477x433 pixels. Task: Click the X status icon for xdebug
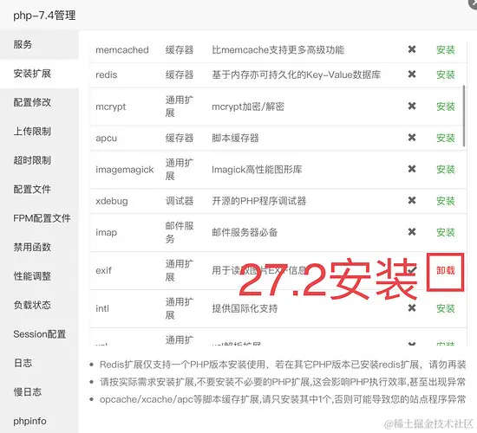(412, 201)
